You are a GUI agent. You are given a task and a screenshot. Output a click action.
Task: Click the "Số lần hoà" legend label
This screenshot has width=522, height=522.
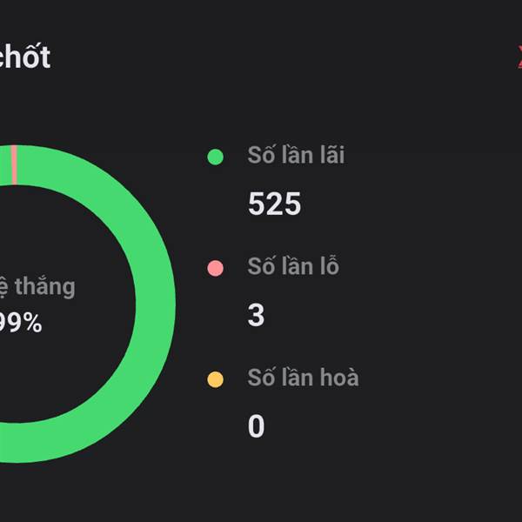303,378
